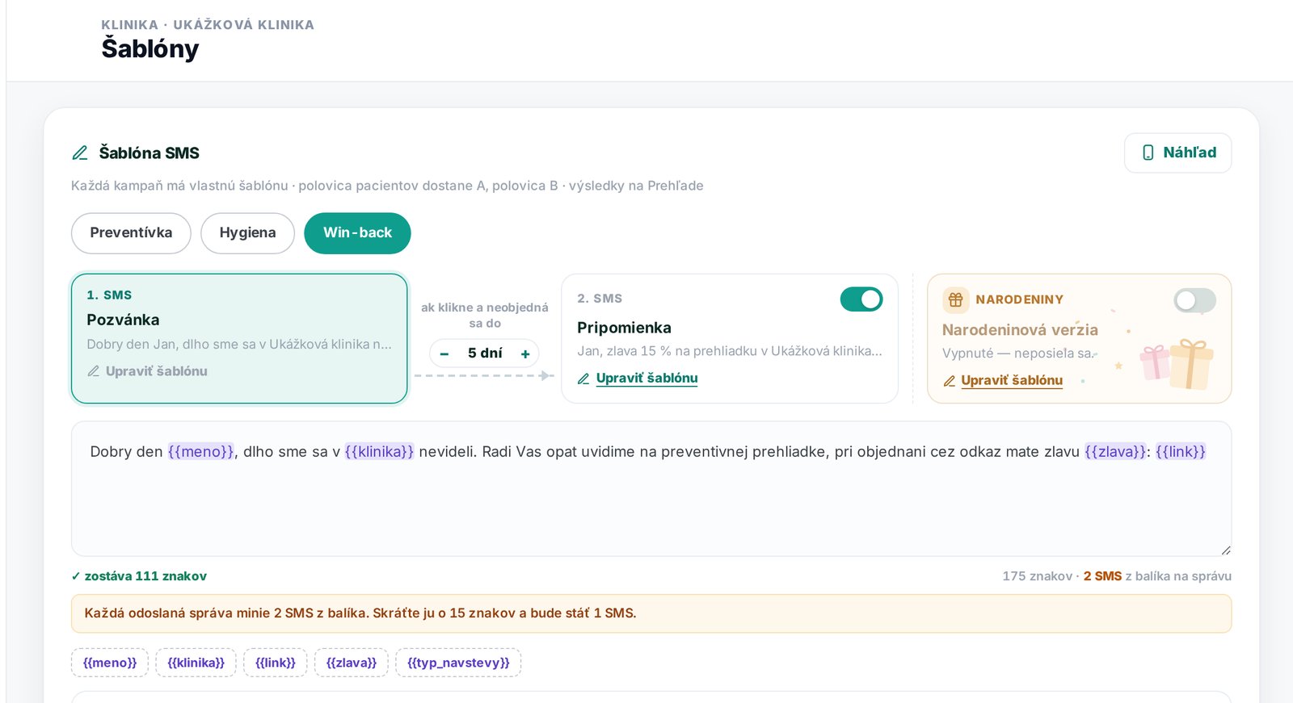The width and height of the screenshot is (1293, 703).
Task: Click the 'Narodeninová verzia' title text
Action: click(x=1020, y=330)
